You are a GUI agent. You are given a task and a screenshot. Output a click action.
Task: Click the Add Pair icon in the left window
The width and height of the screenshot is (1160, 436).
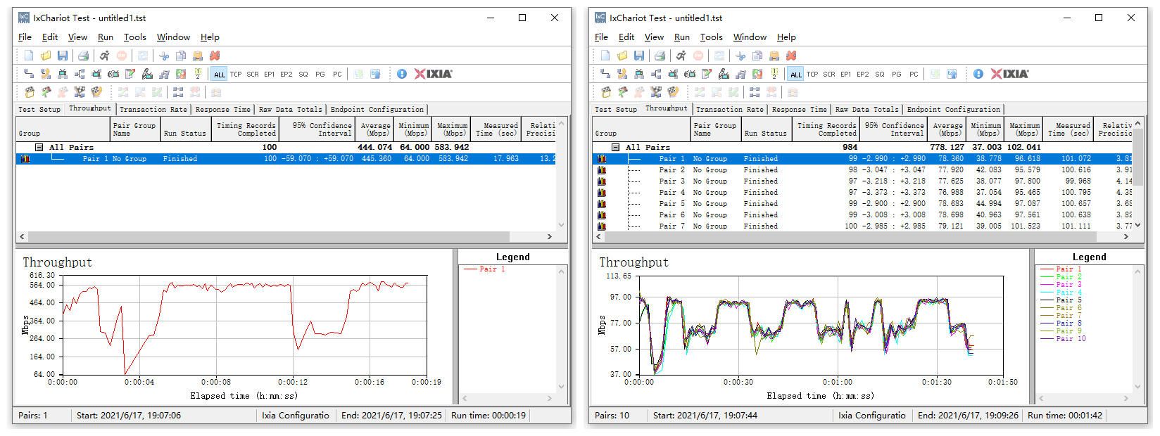click(x=29, y=74)
